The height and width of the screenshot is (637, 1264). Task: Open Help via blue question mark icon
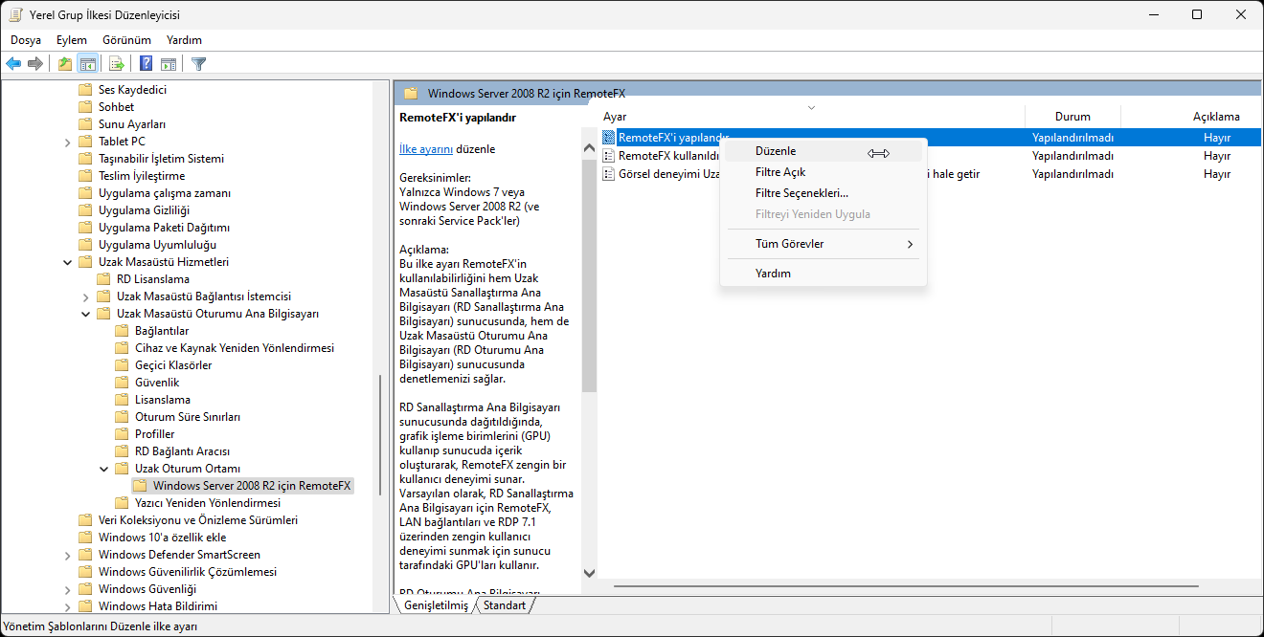pyautogui.click(x=146, y=64)
